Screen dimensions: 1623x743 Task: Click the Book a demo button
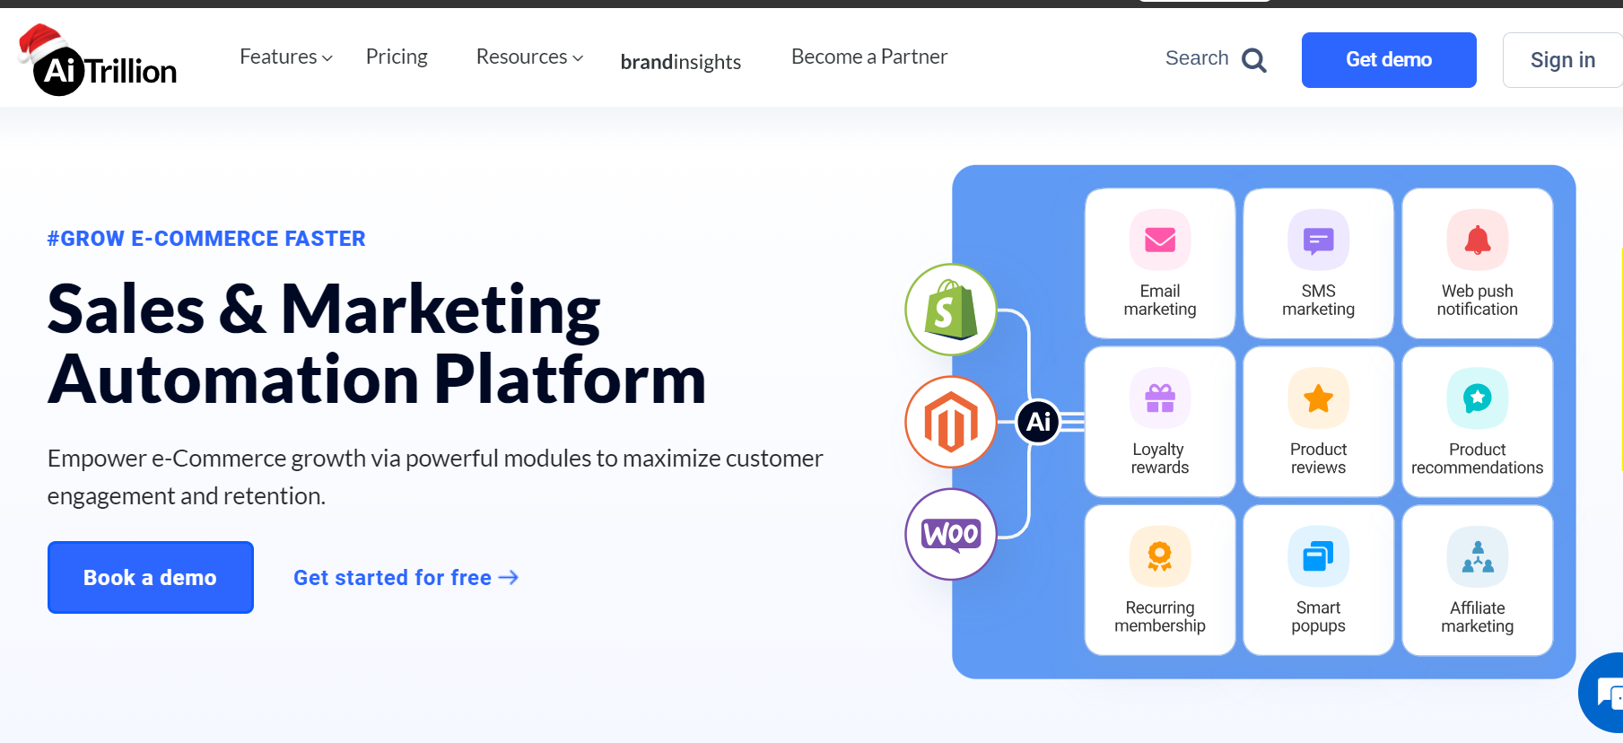(x=151, y=577)
